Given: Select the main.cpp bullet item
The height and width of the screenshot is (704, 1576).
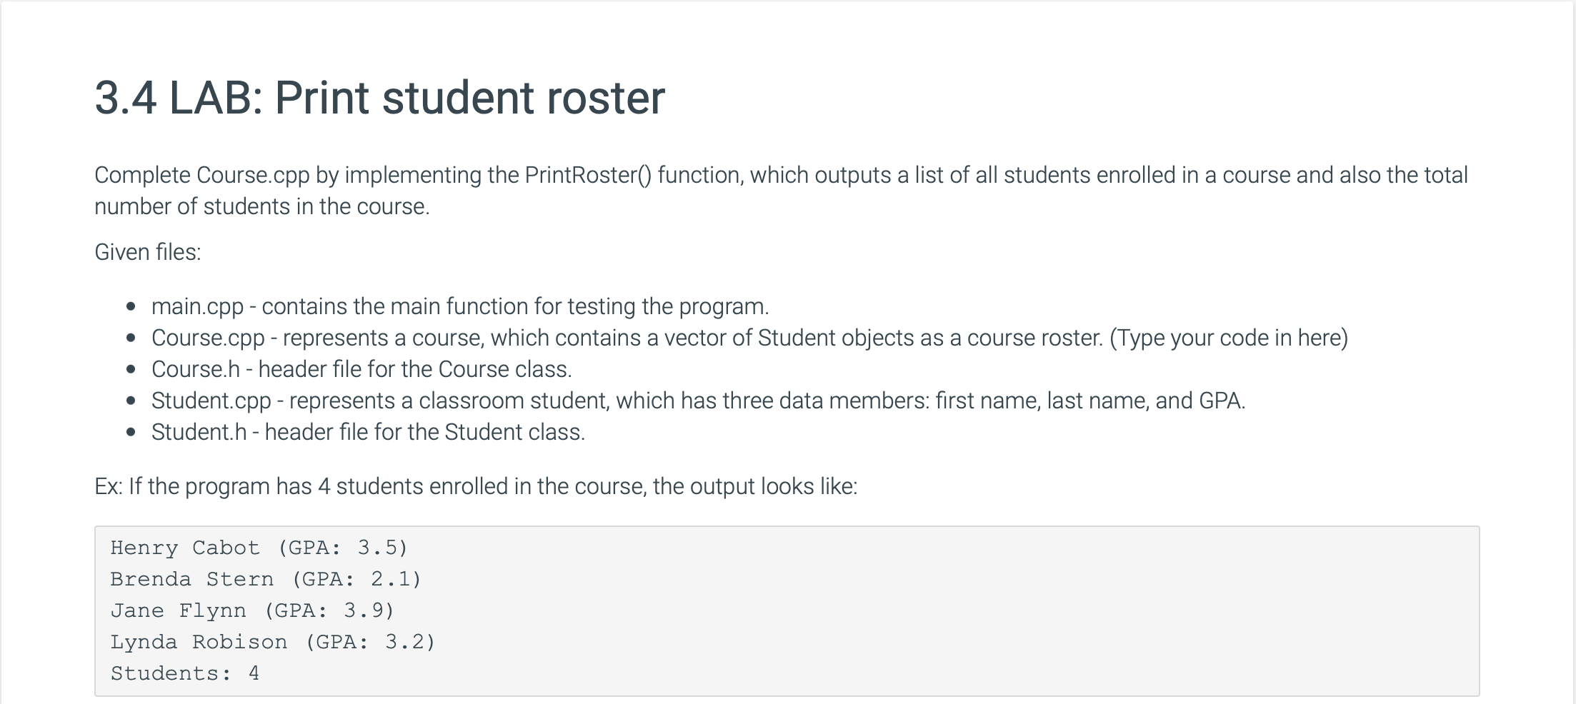Looking at the screenshot, I should [x=197, y=306].
